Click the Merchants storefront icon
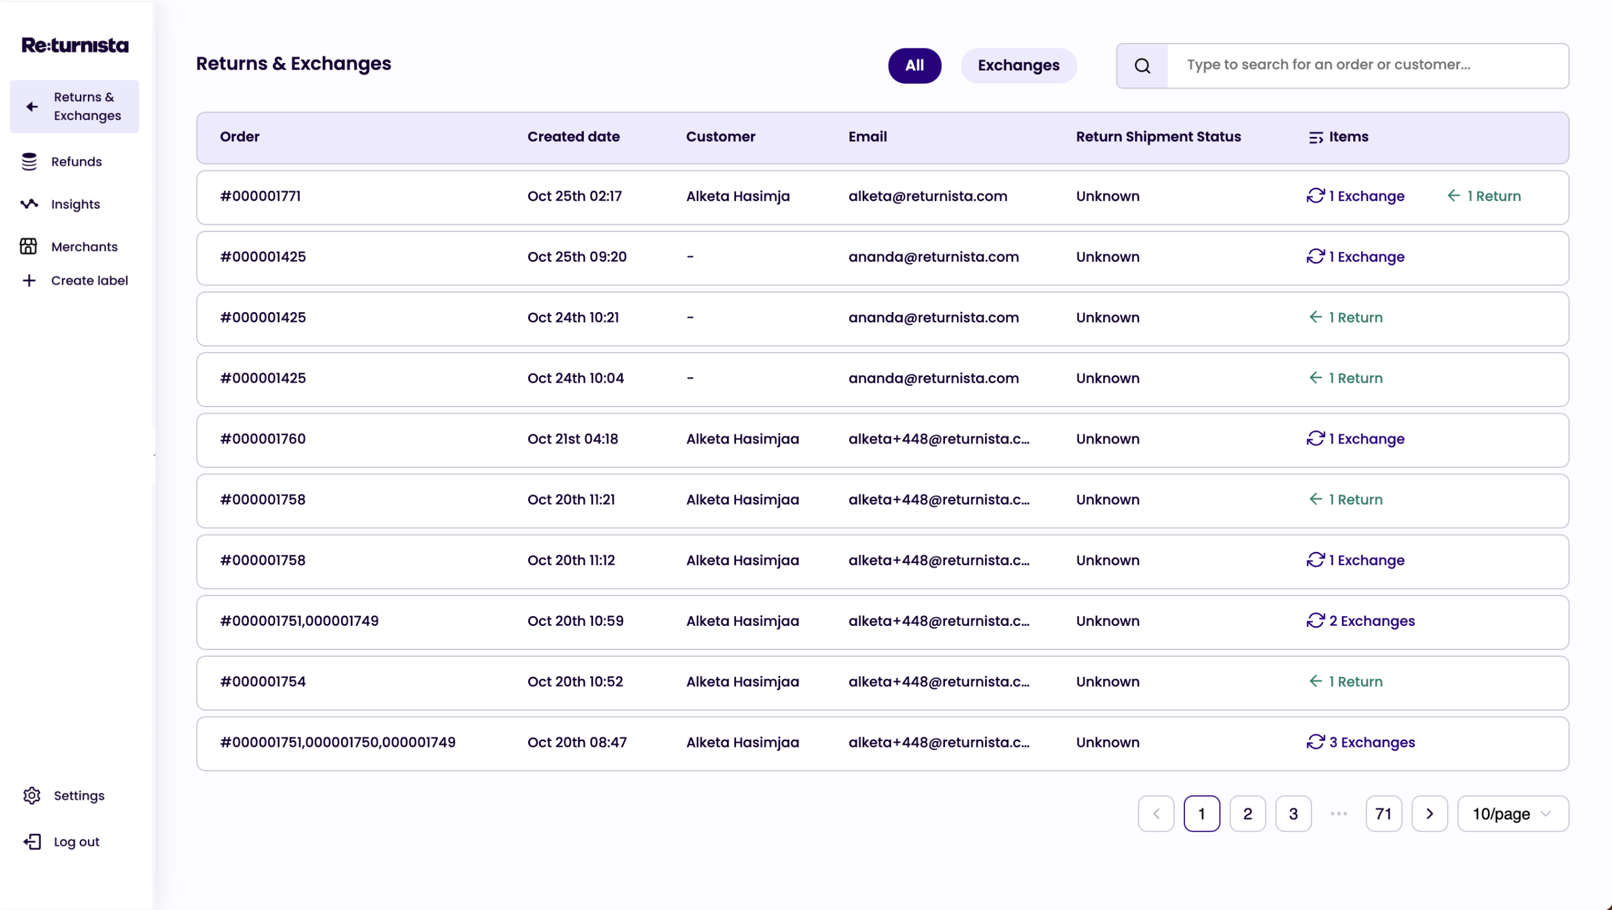The width and height of the screenshot is (1612, 910). (29, 247)
